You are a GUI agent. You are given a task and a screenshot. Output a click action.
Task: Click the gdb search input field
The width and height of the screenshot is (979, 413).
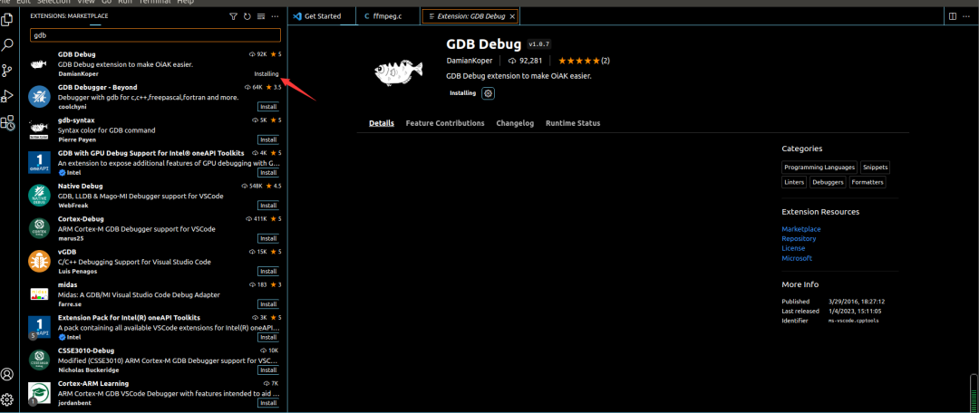point(154,35)
